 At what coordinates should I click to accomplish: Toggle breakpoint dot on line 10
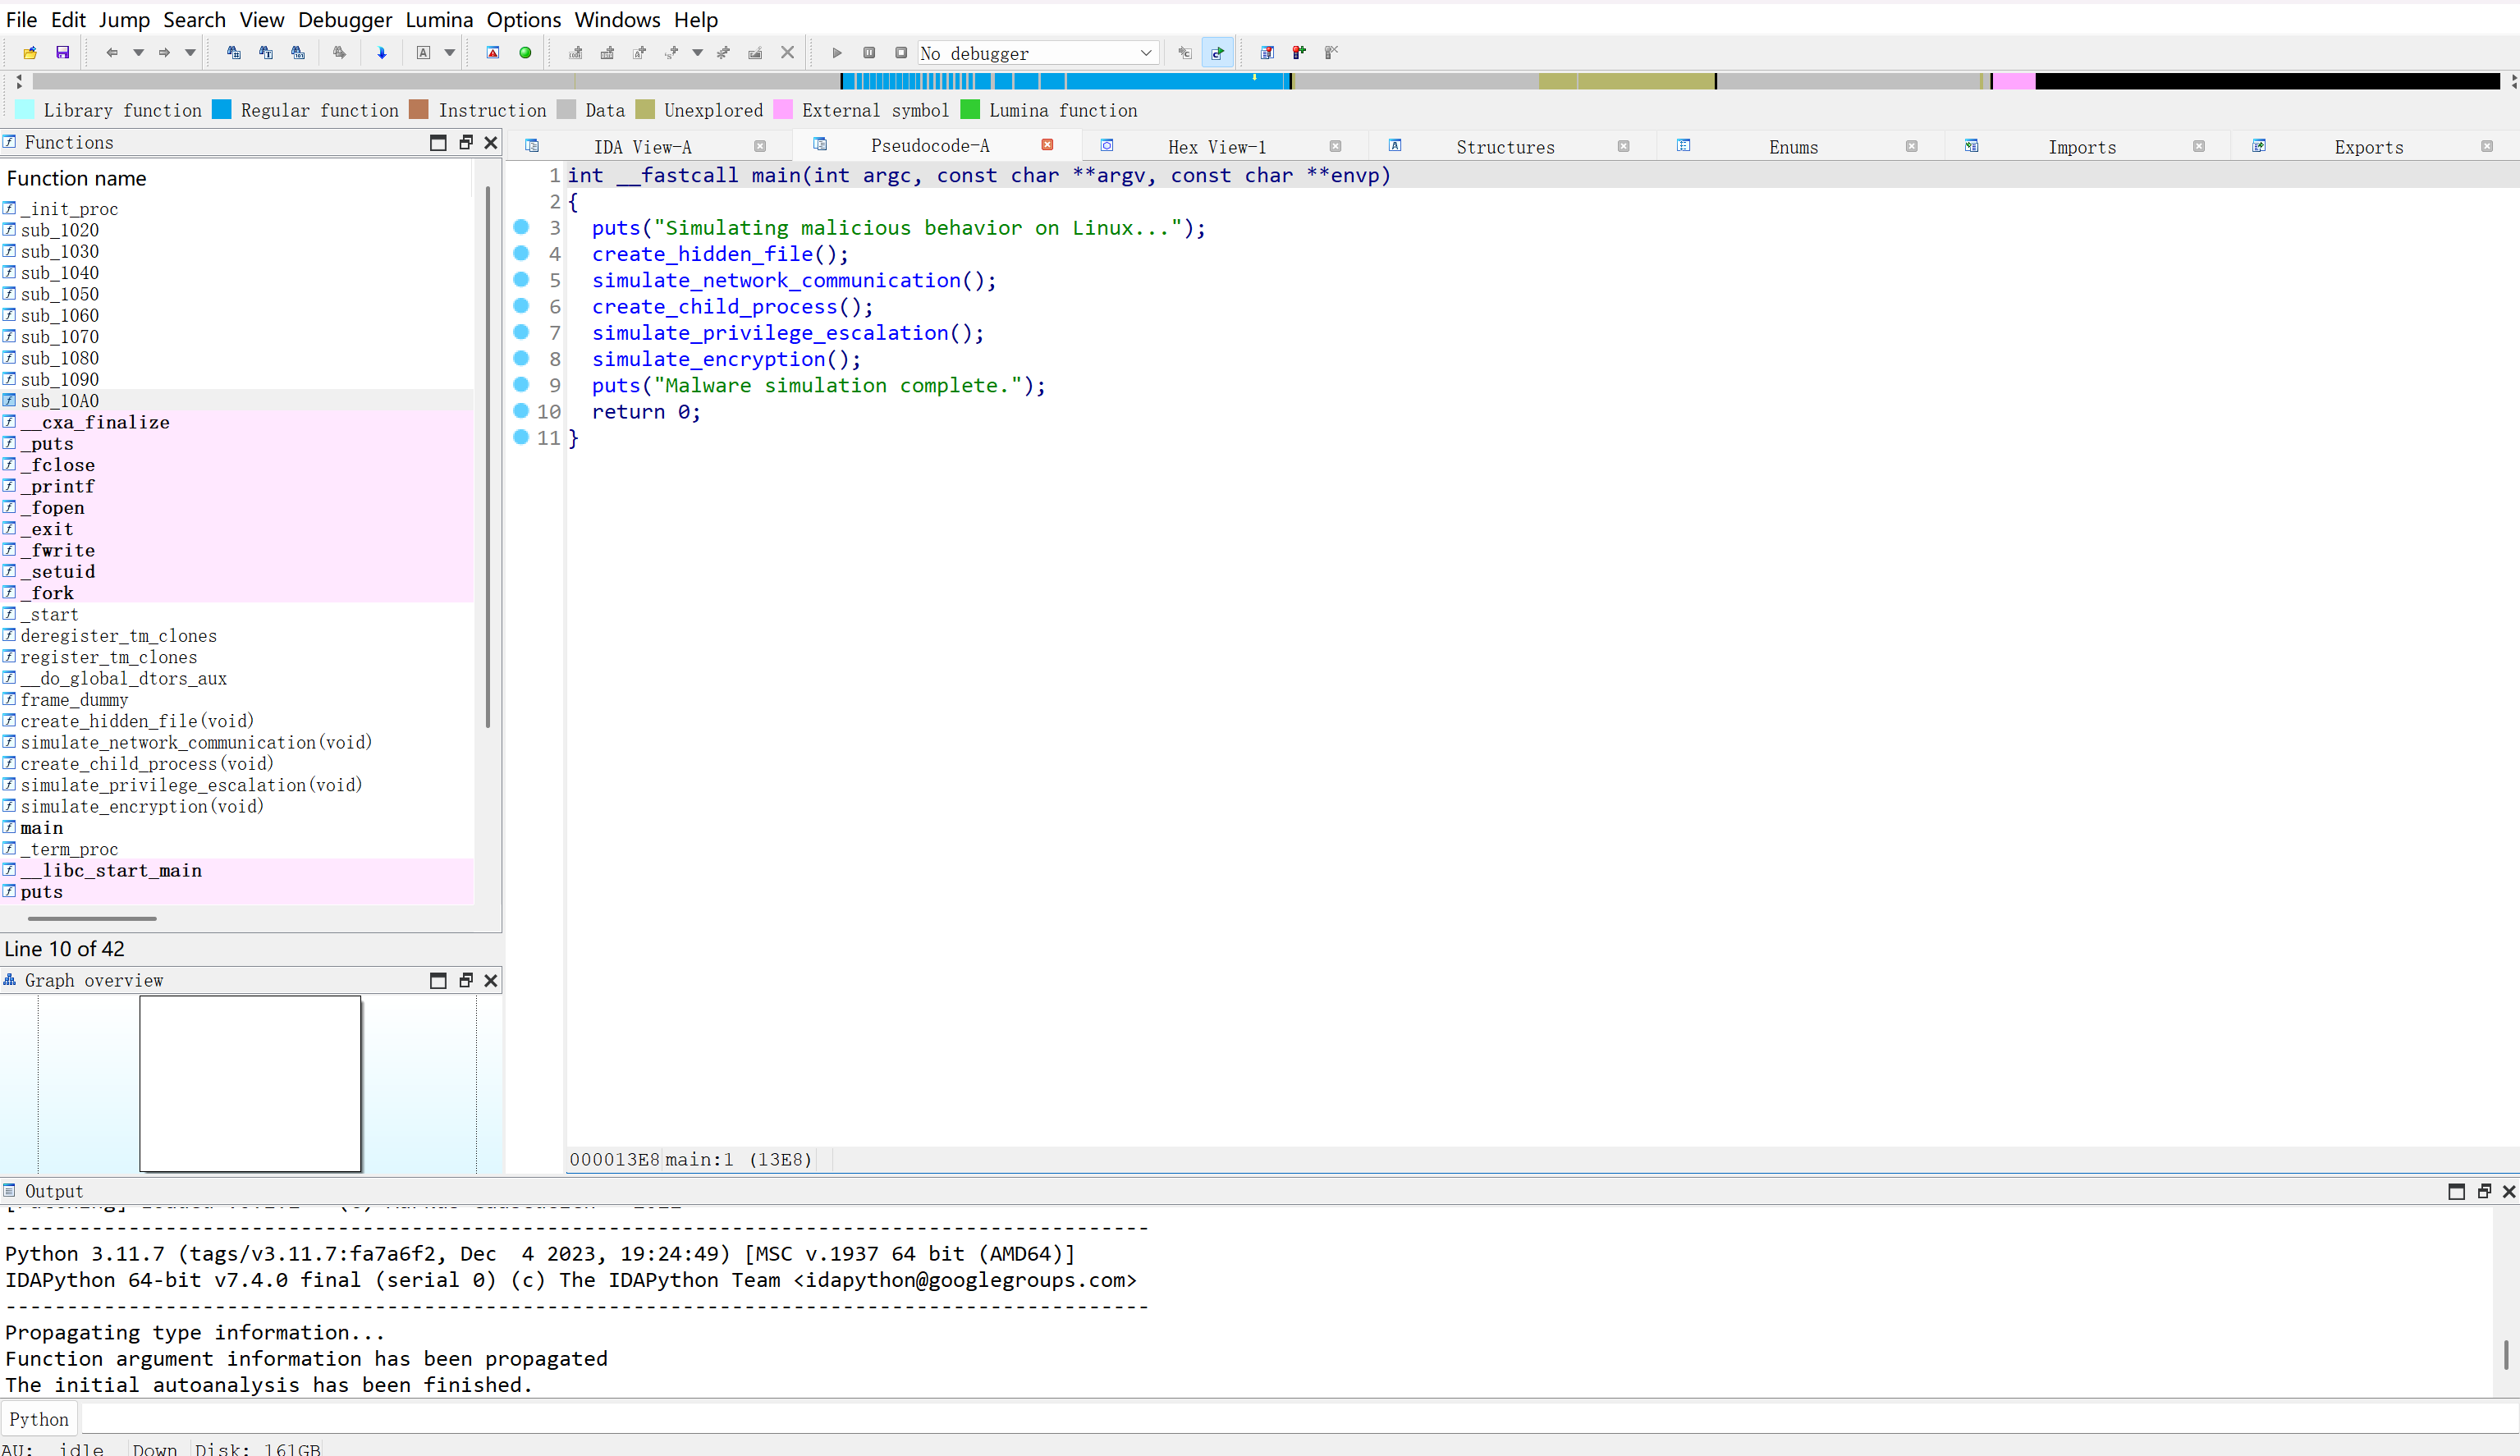tap(521, 411)
